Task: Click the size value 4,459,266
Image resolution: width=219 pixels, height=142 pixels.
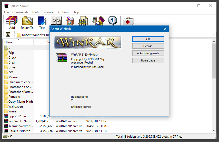Action: 46,131
